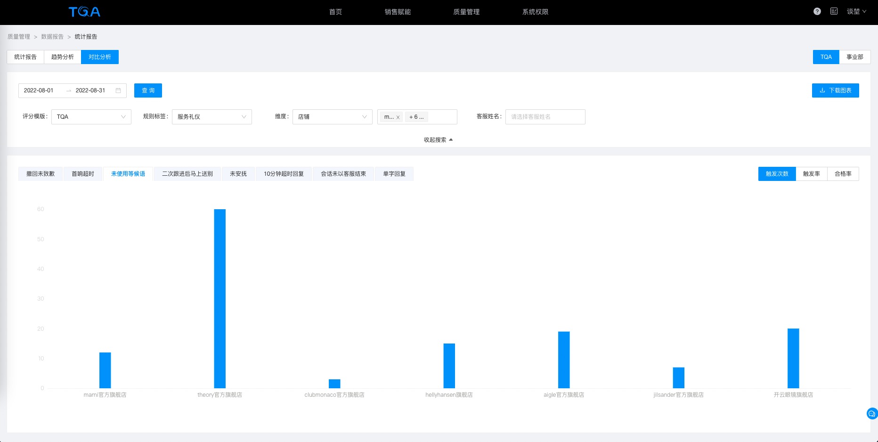The width and height of the screenshot is (878, 442).
Task: Go to 数据报告 breadcrumb link
Action: pos(52,37)
